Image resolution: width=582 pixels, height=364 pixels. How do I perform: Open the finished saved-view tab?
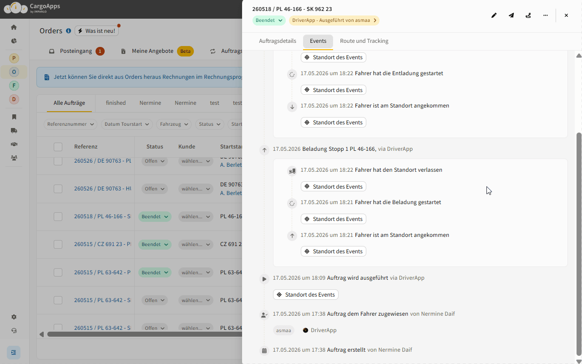pos(116,103)
